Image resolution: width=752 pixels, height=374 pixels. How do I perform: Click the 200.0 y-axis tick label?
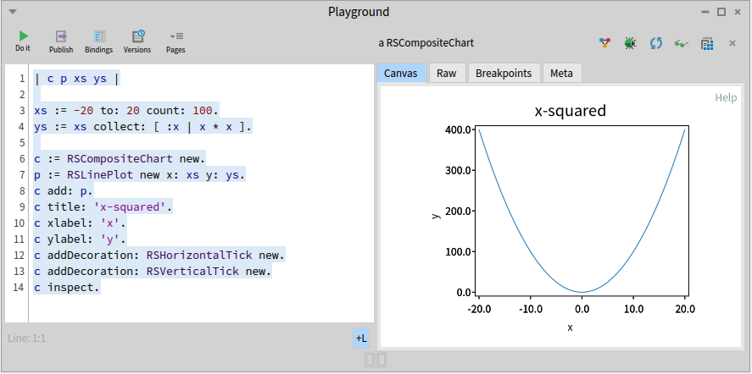(458, 212)
